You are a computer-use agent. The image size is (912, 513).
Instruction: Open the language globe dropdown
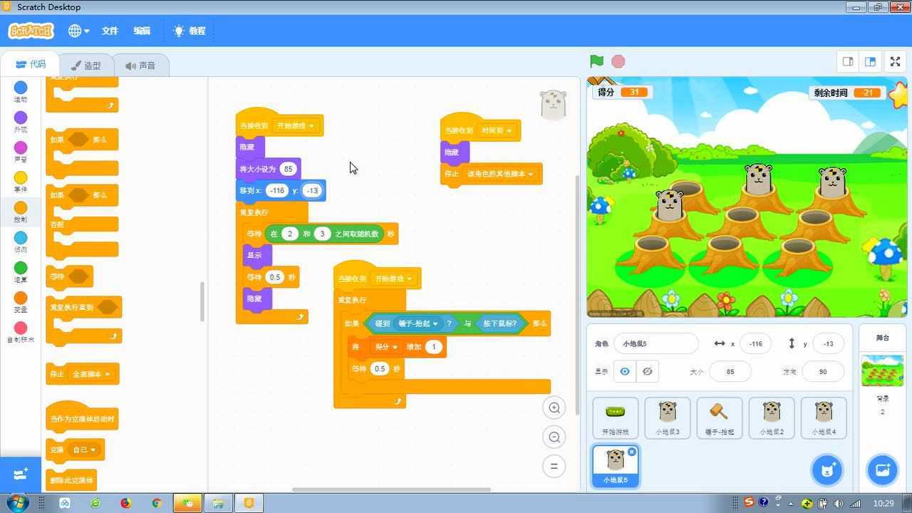(x=78, y=31)
